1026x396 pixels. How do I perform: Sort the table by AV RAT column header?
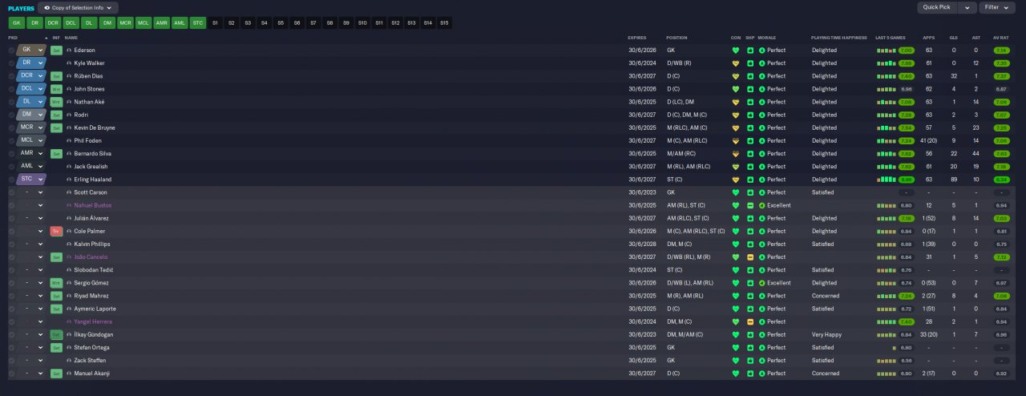[1000, 38]
